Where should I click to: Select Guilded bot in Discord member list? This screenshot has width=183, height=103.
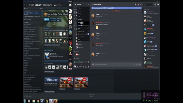click(x=149, y=33)
